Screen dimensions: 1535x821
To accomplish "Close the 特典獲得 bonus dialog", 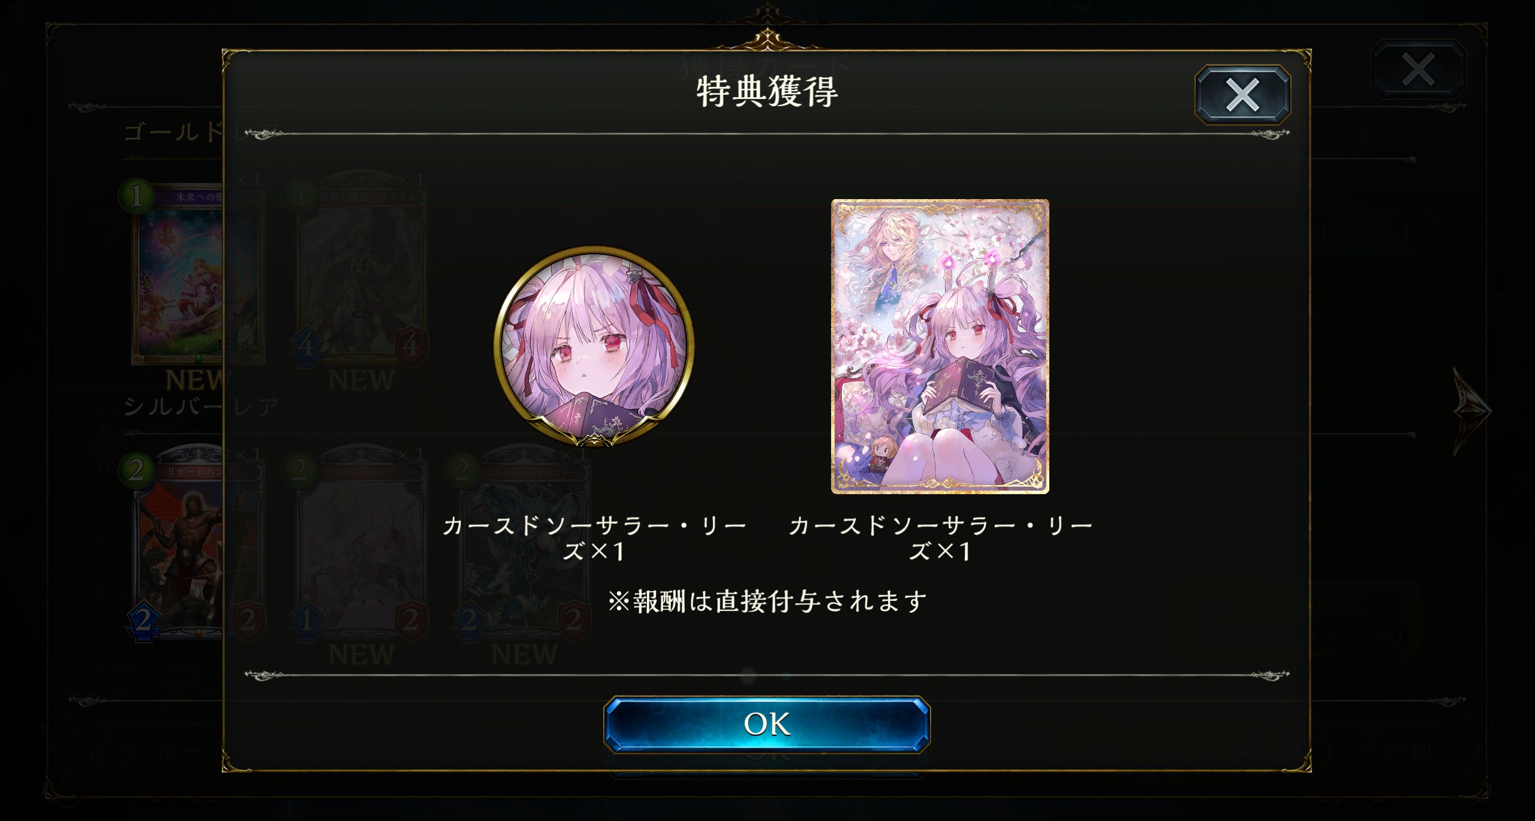I will [1242, 95].
